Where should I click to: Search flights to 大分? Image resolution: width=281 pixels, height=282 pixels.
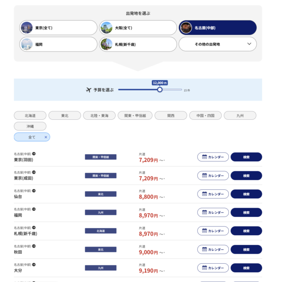246,268
